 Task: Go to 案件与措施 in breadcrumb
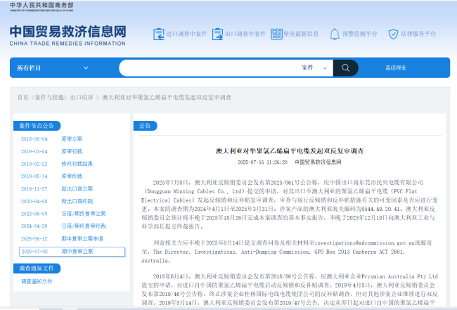coord(49,97)
